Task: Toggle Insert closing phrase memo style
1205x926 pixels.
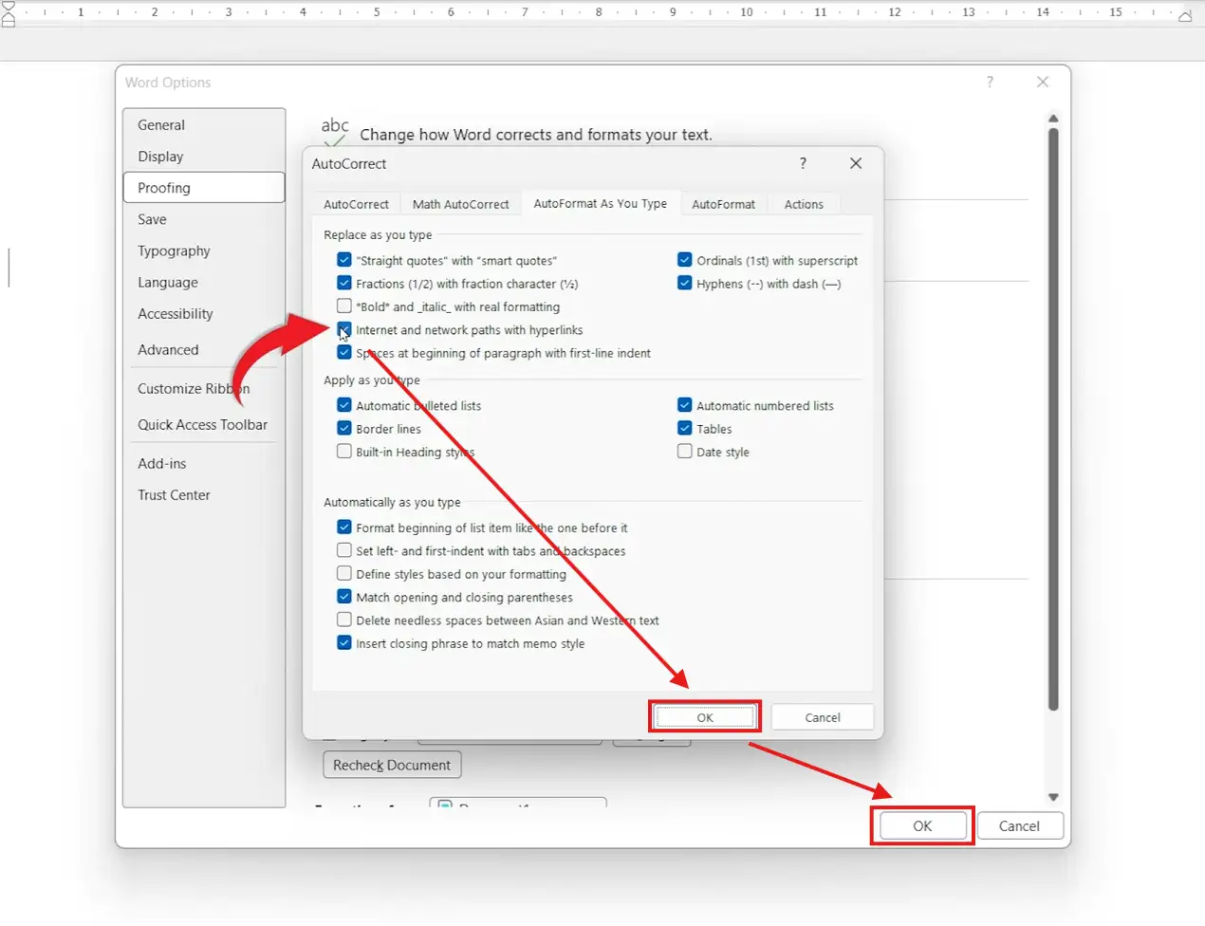Action: click(344, 642)
